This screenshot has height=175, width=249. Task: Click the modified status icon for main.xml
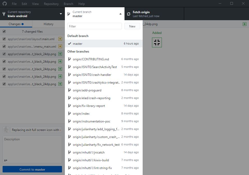(60, 39)
